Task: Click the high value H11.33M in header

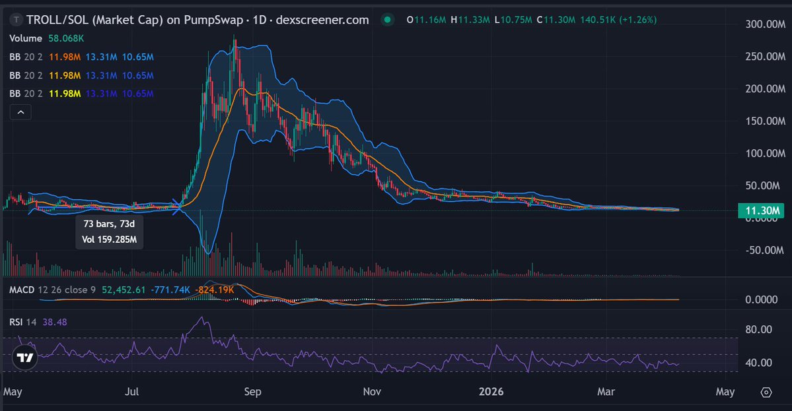Action: point(470,20)
